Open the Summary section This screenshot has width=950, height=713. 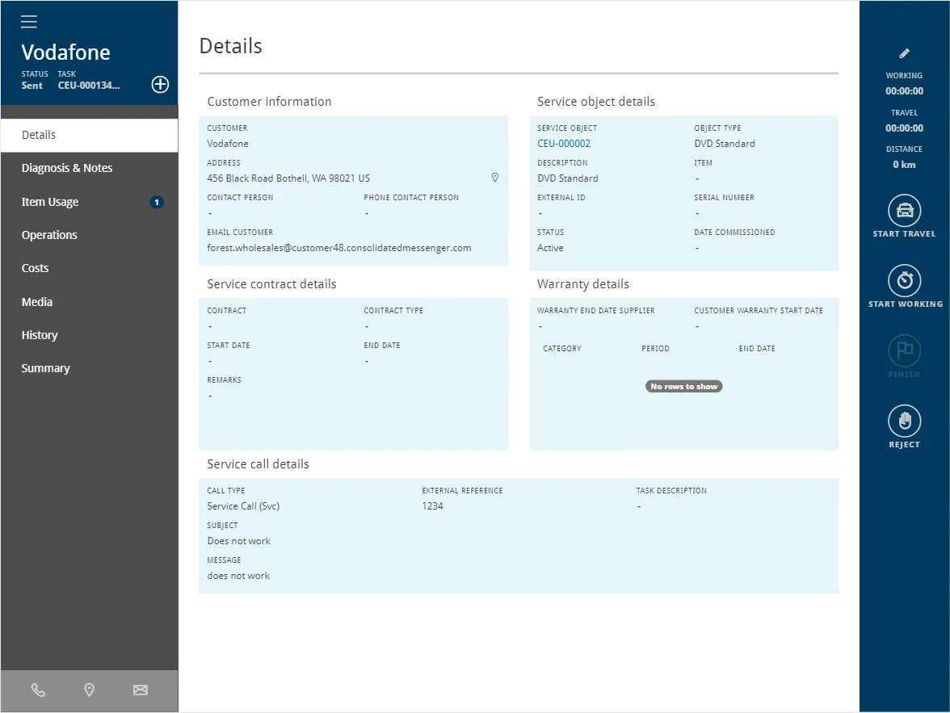[45, 368]
